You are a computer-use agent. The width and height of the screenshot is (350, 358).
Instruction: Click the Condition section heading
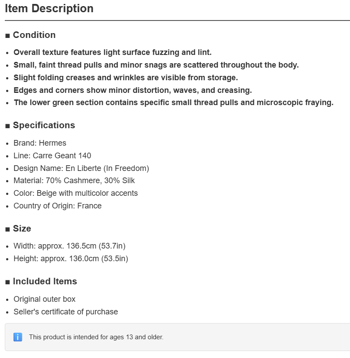[x=34, y=35]
